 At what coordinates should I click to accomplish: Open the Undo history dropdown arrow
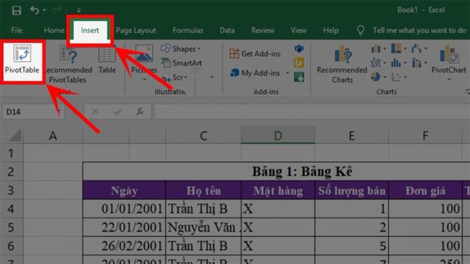(x=44, y=11)
